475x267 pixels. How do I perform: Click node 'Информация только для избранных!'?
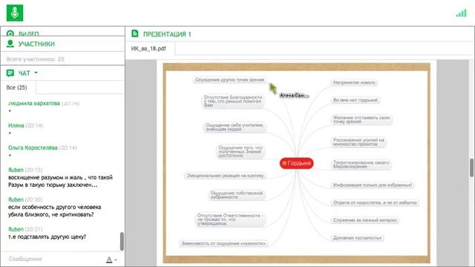coord(373,185)
